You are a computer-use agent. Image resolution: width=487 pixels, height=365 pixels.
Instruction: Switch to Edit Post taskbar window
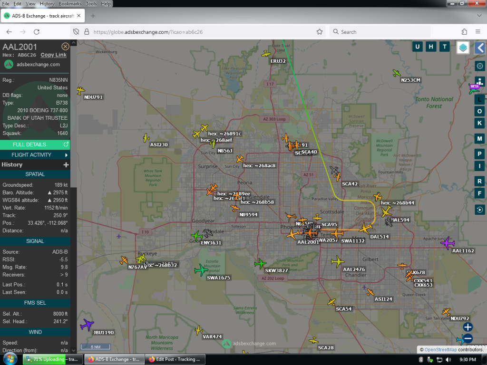pyautogui.click(x=176, y=359)
